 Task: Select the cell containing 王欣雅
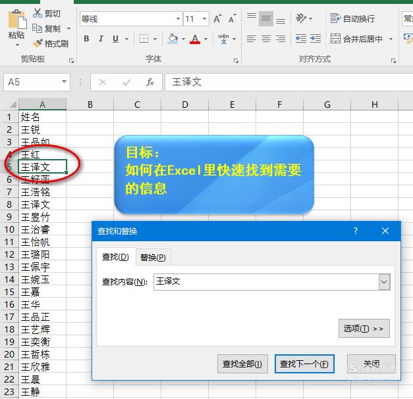pos(42,367)
